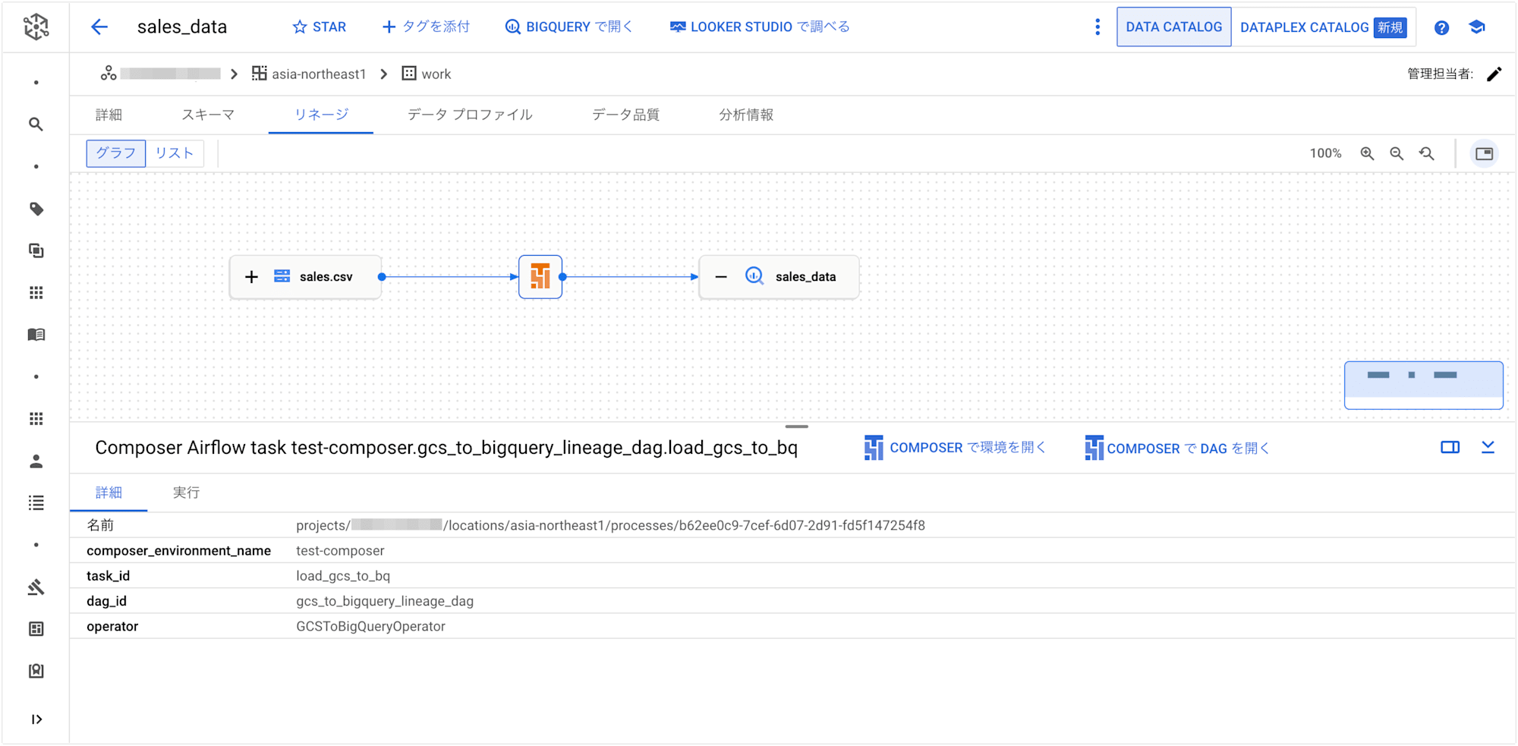Select the リネージ tab
This screenshot has width=1518, height=746.
(x=321, y=115)
